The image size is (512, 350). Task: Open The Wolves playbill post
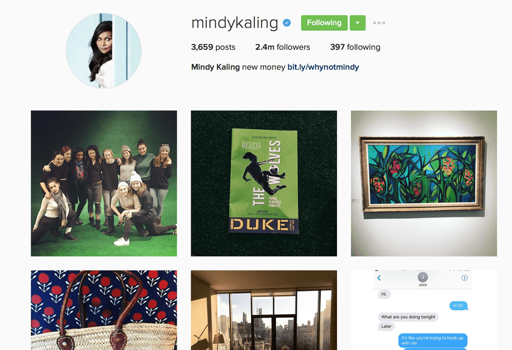264,183
